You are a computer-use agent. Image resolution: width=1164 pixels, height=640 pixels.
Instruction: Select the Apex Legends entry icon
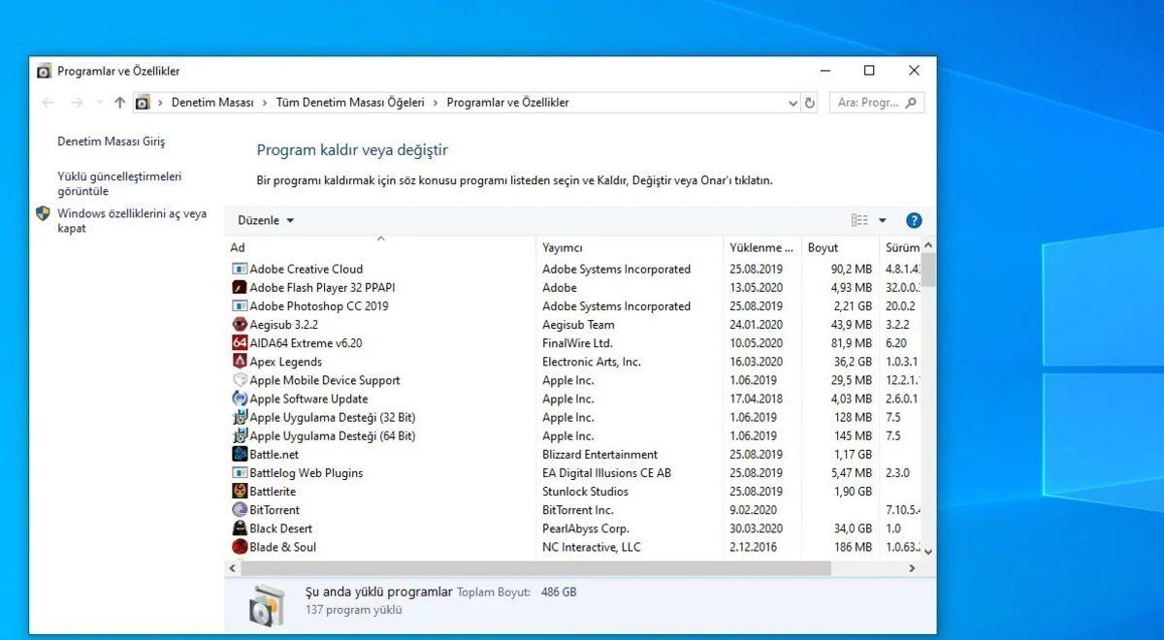click(239, 361)
